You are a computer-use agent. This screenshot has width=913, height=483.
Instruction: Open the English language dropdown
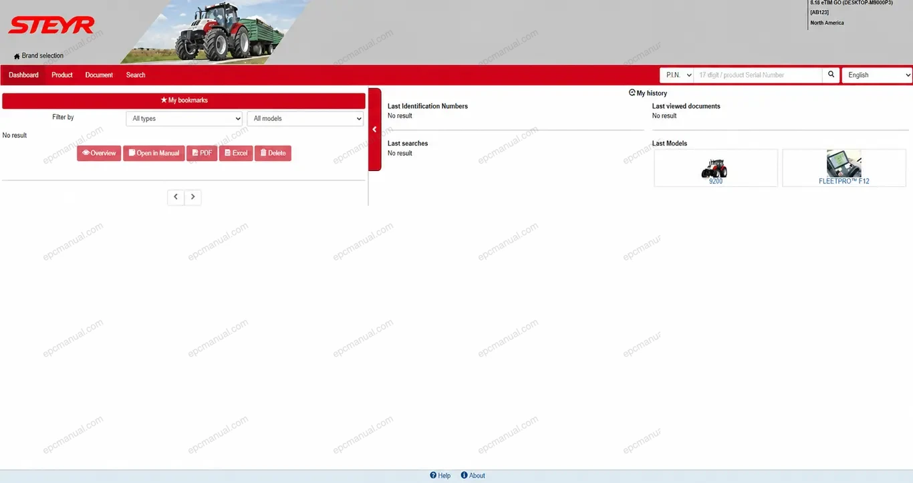point(877,75)
